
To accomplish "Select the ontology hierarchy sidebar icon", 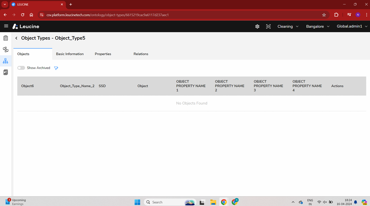I will [6, 61].
